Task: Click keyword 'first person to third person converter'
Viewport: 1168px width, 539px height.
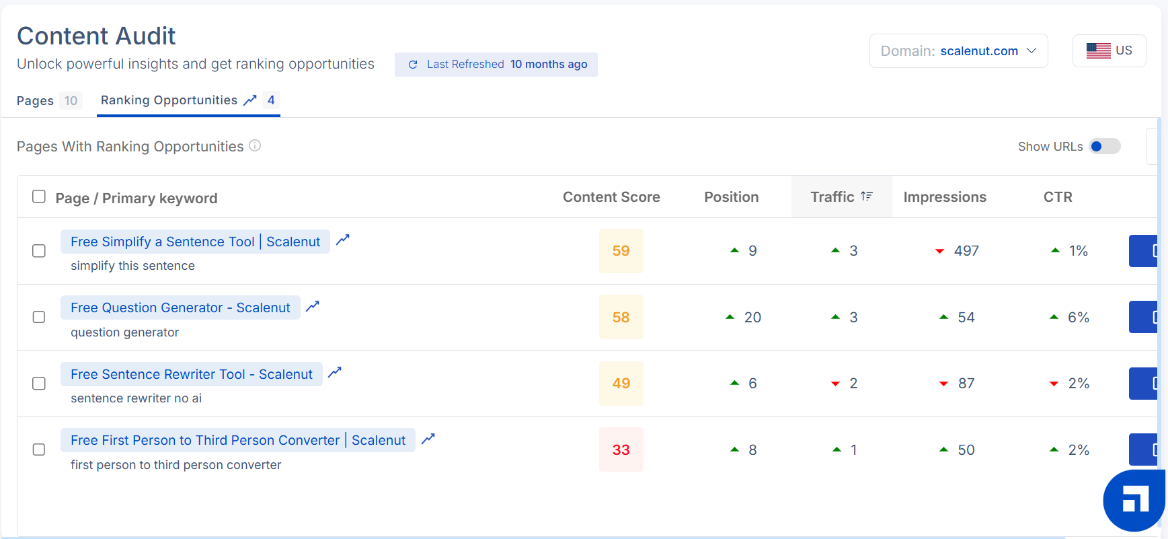Action: 176,465
